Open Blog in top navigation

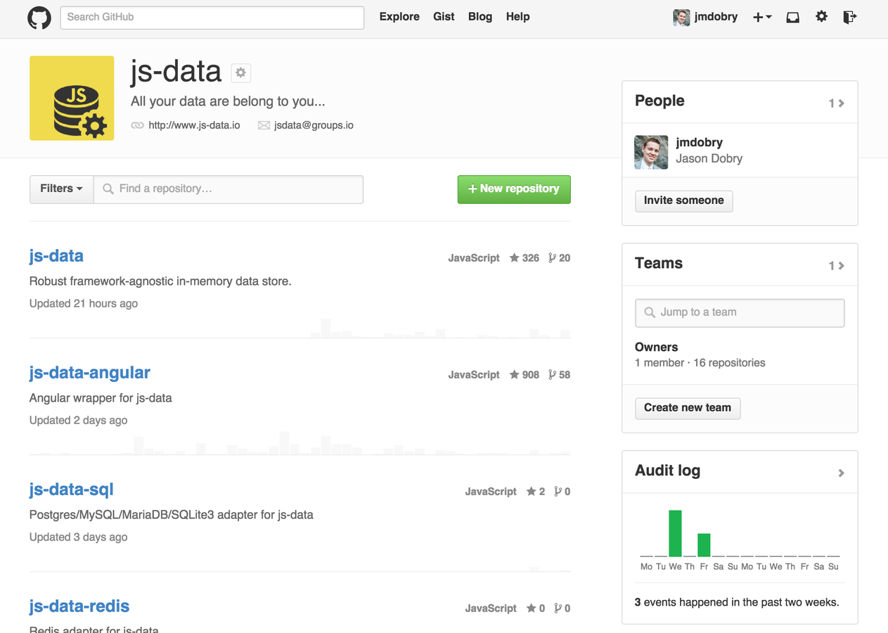(480, 17)
